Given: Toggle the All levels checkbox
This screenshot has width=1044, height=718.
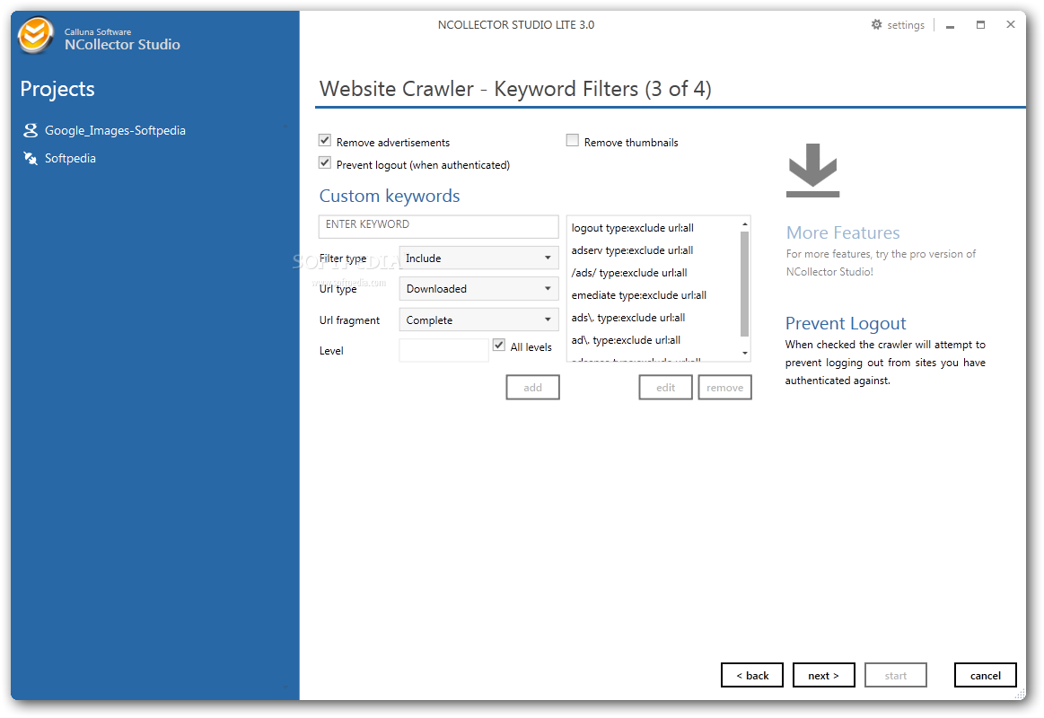Looking at the screenshot, I should click(499, 346).
